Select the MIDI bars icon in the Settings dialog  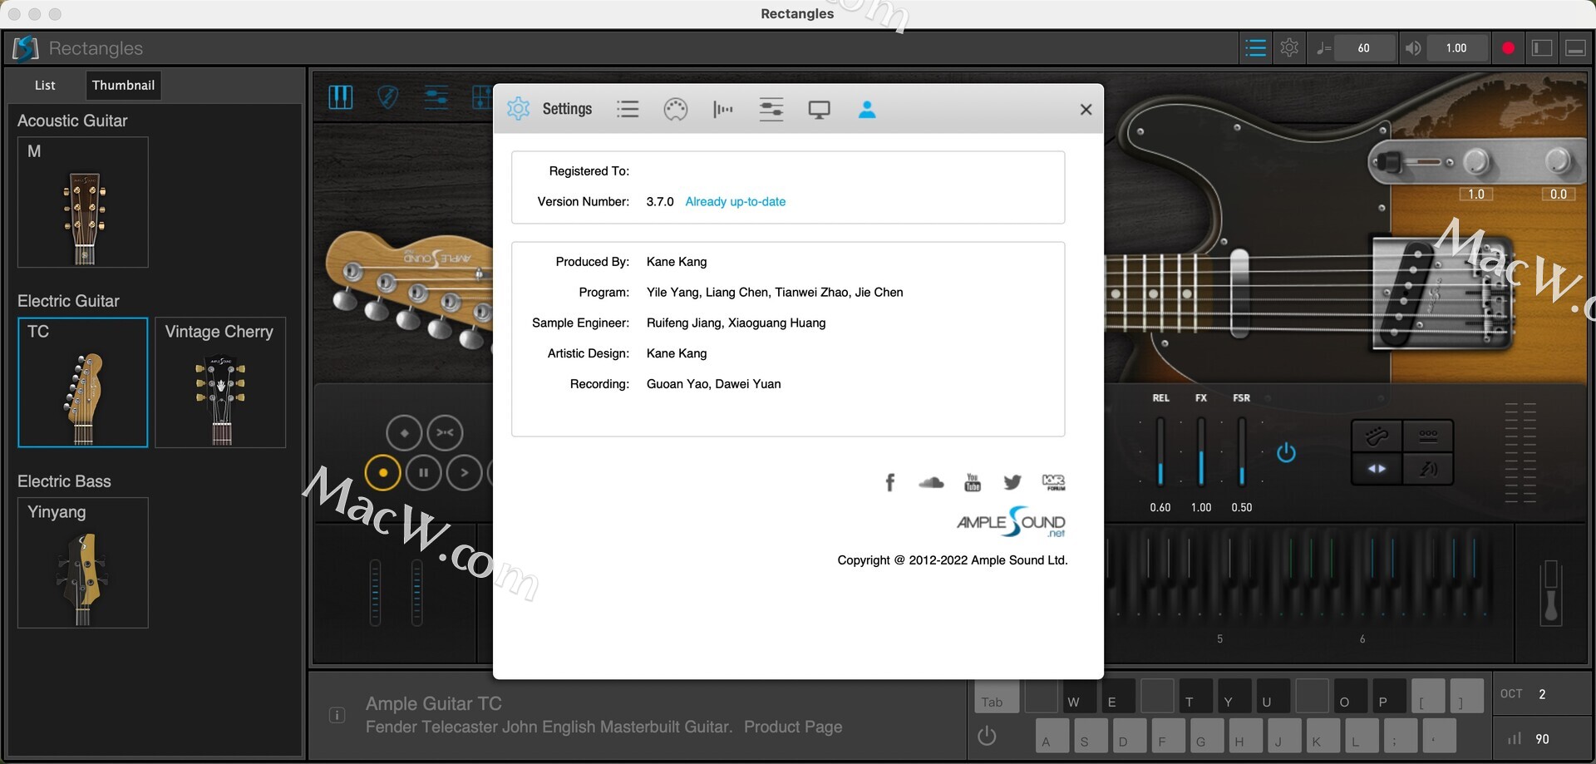click(x=723, y=109)
